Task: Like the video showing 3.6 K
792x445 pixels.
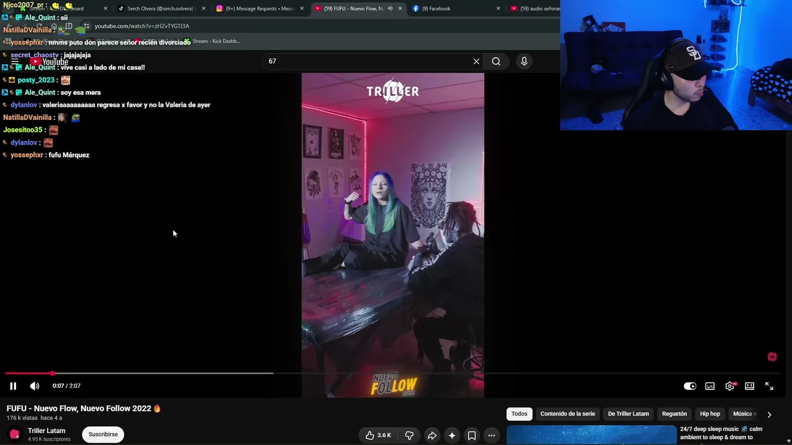Action: (378, 435)
